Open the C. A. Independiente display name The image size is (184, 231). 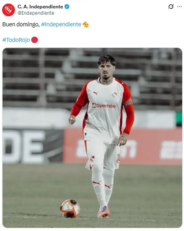[40, 7]
